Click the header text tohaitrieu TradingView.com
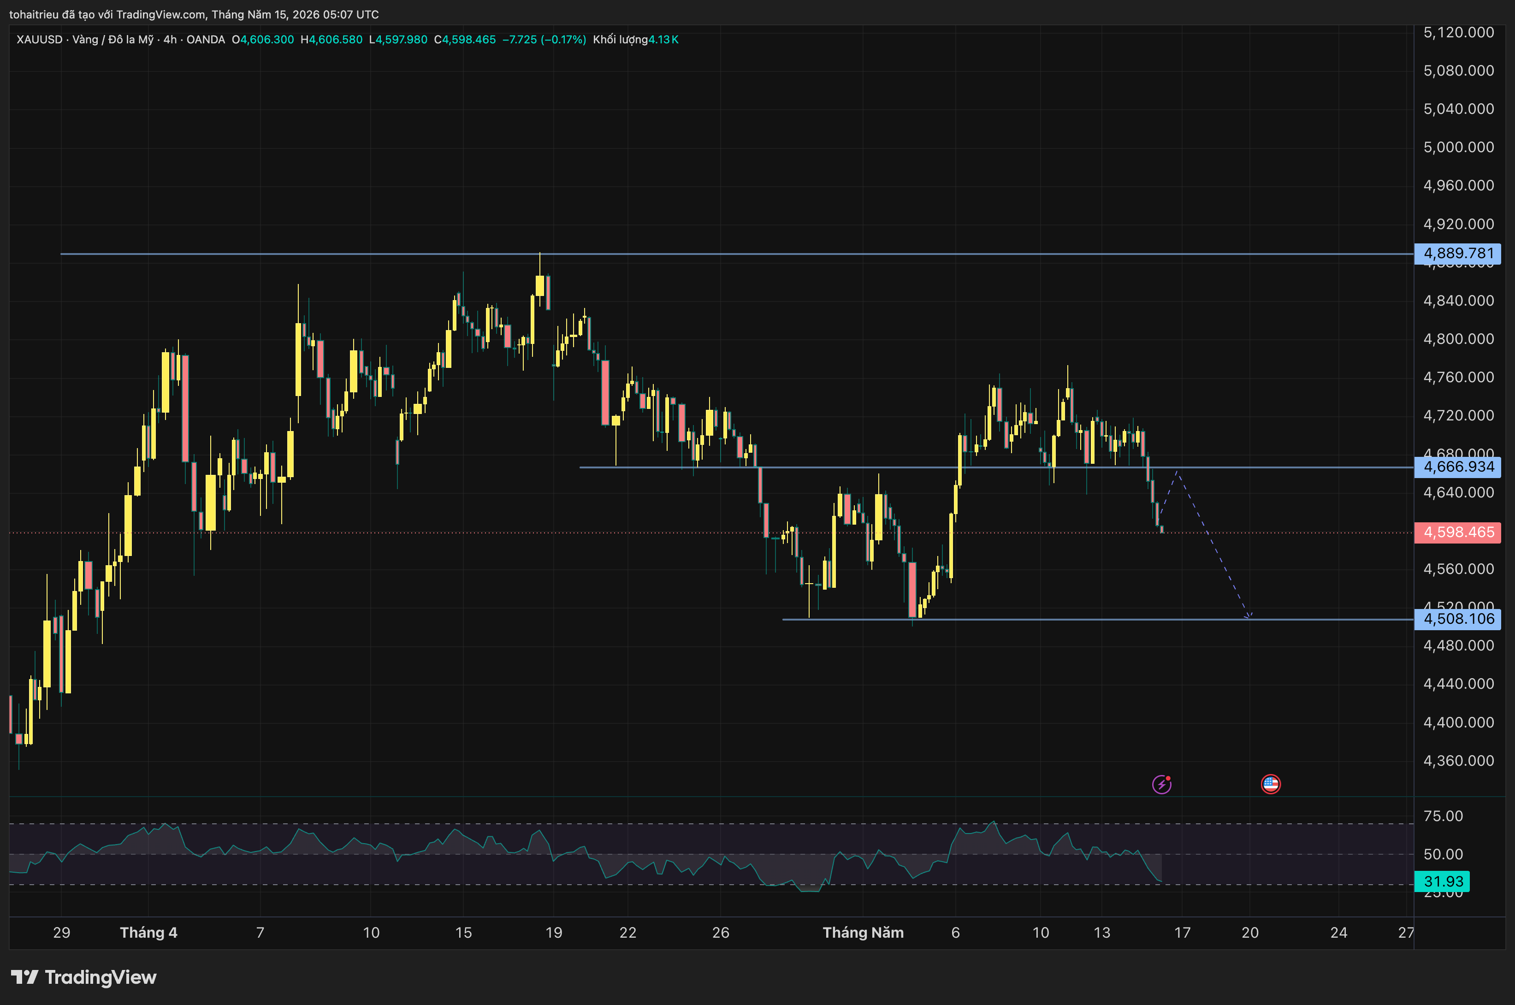The width and height of the screenshot is (1515, 1005). 194,14
